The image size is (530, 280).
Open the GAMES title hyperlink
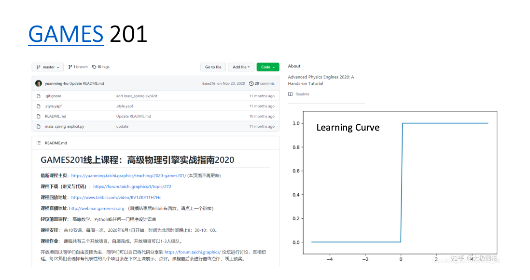[x=66, y=34]
